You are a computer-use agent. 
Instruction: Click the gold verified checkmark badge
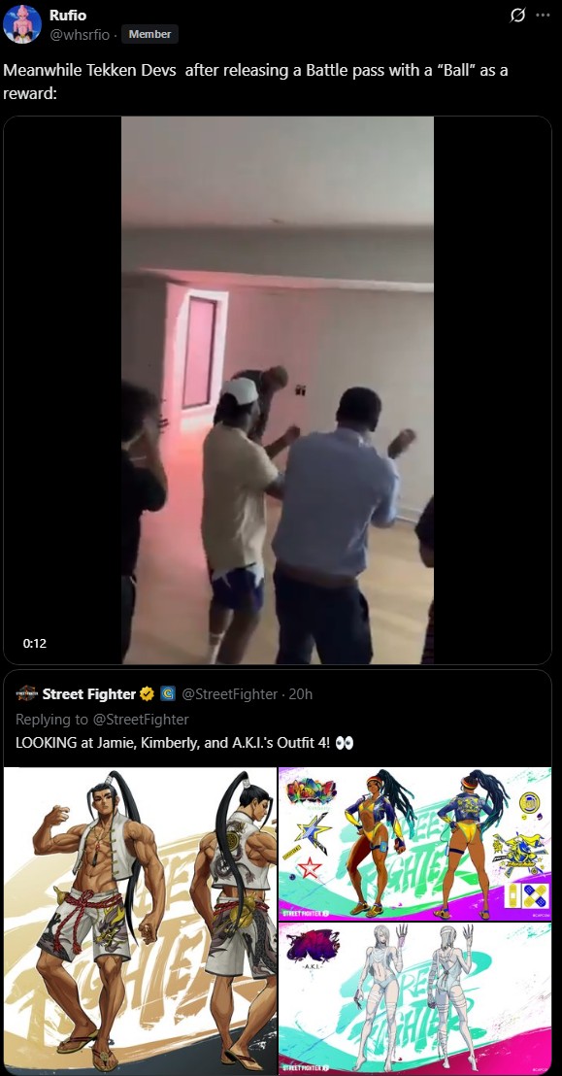147,693
